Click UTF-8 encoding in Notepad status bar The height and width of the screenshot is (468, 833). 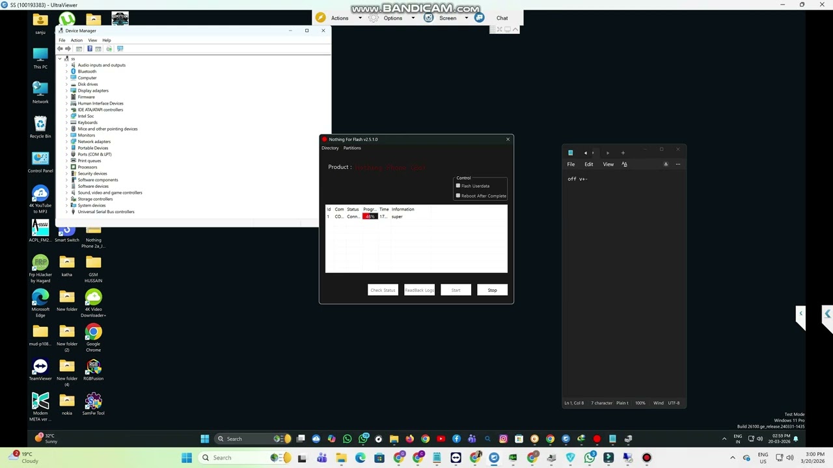point(674,403)
